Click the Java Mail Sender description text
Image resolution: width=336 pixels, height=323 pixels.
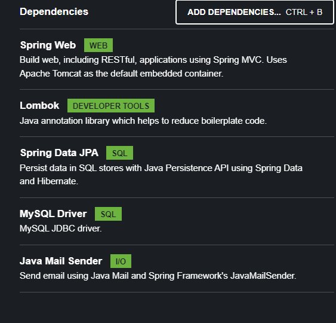158,276
